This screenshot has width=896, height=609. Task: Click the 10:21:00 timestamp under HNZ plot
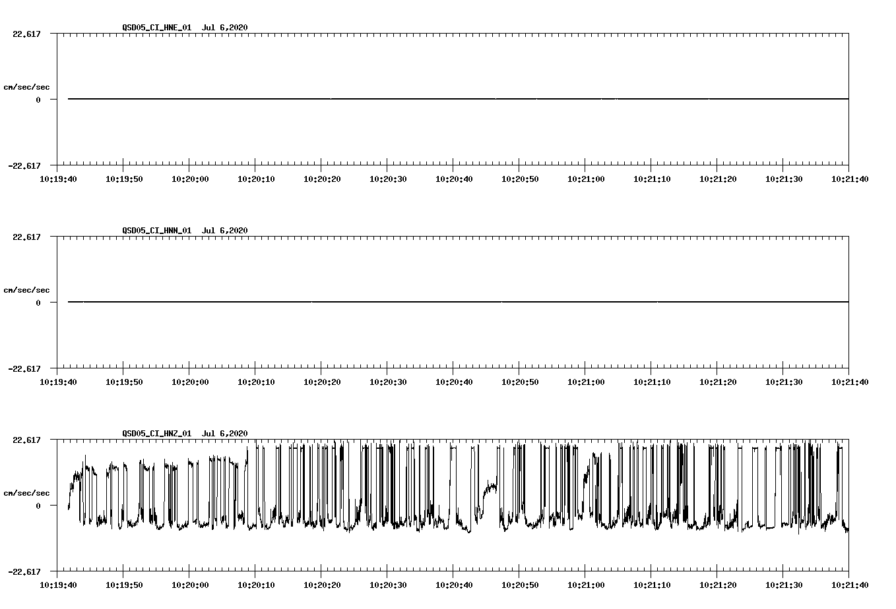(585, 585)
